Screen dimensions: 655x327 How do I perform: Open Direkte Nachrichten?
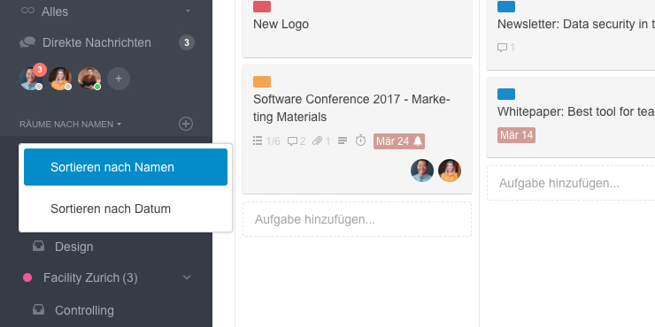[x=96, y=42]
